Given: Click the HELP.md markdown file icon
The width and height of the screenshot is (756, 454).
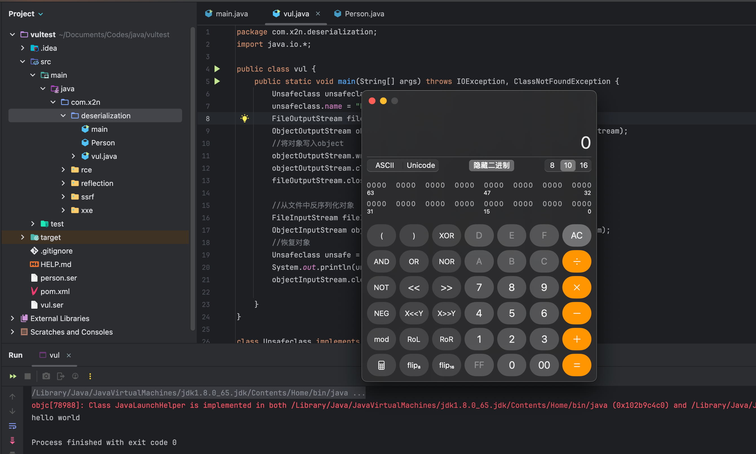Looking at the screenshot, I should (34, 264).
